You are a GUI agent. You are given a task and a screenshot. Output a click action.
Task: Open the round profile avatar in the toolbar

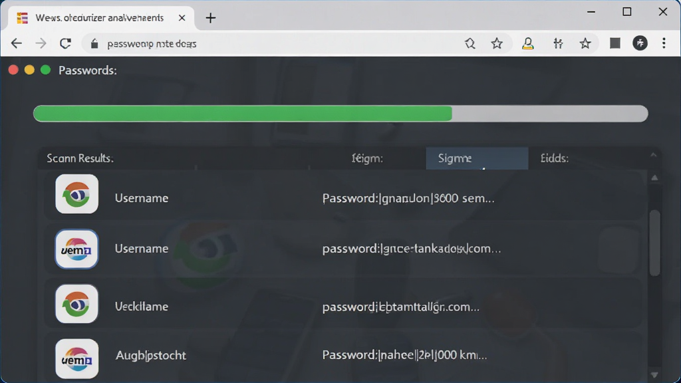(640, 43)
